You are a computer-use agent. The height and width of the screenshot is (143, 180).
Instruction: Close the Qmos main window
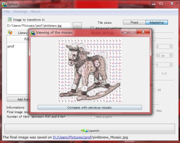click(172, 3)
